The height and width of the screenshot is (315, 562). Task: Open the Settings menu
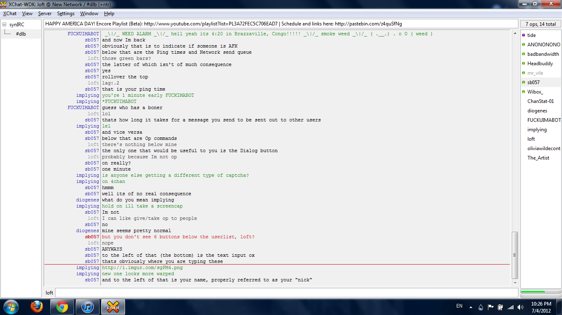click(x=66, y=14)
